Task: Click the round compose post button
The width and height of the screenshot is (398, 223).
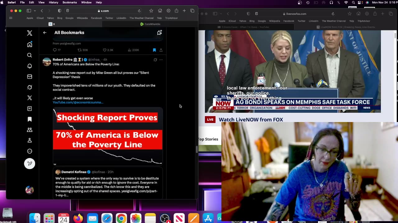Action: coord(30,164)
